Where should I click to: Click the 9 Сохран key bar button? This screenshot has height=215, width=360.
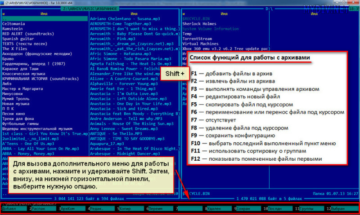pyautogui.click(x=247, y=209)
